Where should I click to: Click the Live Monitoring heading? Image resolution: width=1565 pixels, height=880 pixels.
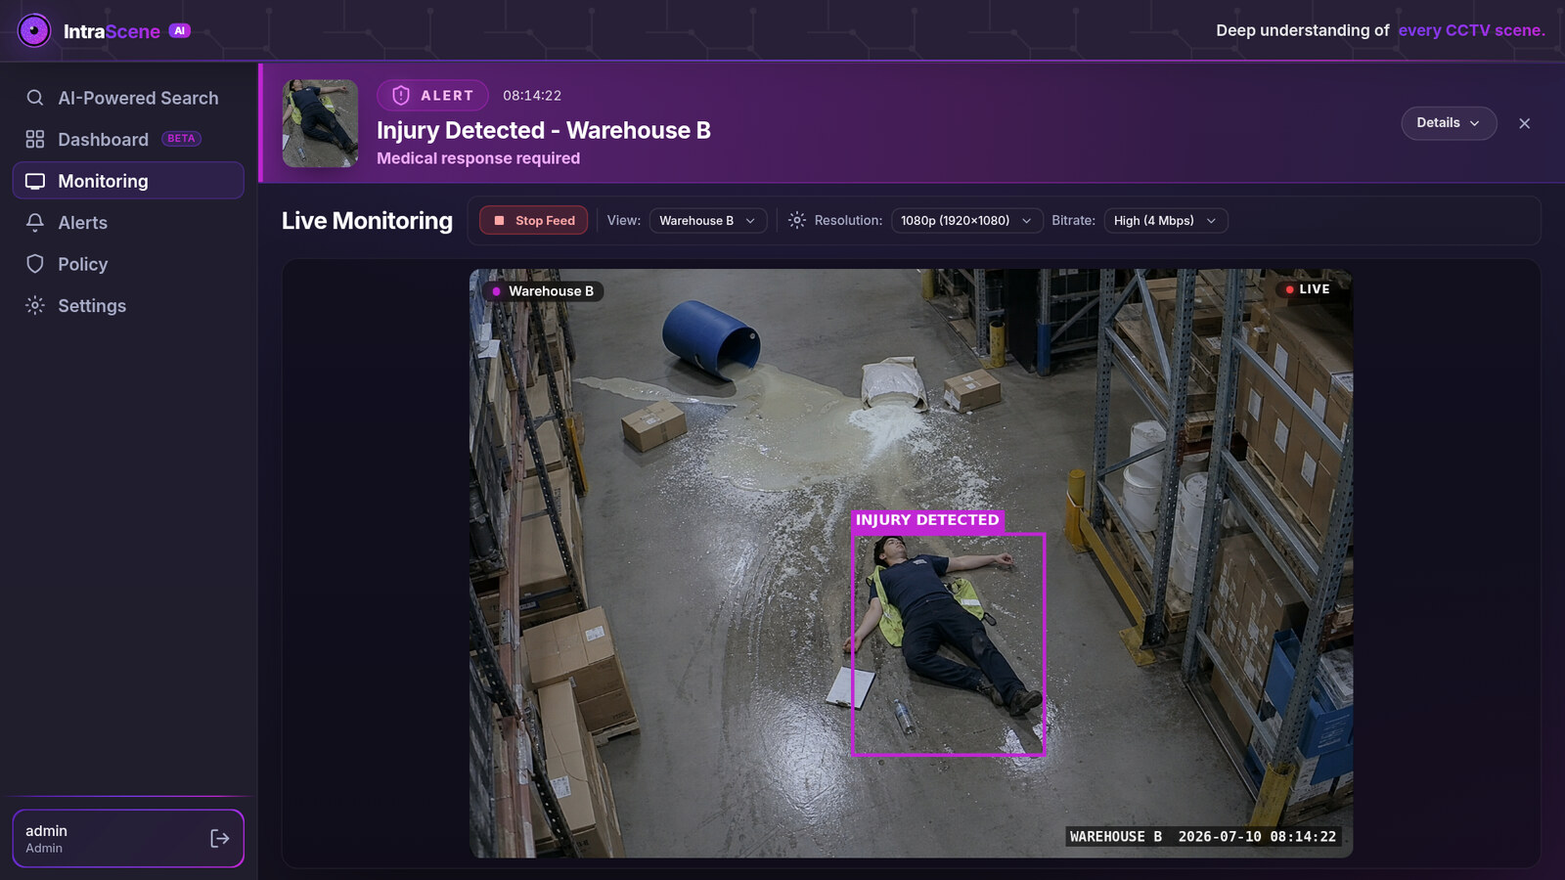[x=367, y=221]
